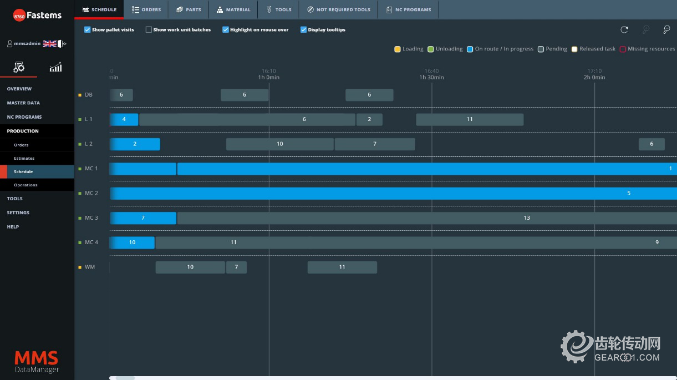Open the statistics bar chart icon

tap(55, 67)
